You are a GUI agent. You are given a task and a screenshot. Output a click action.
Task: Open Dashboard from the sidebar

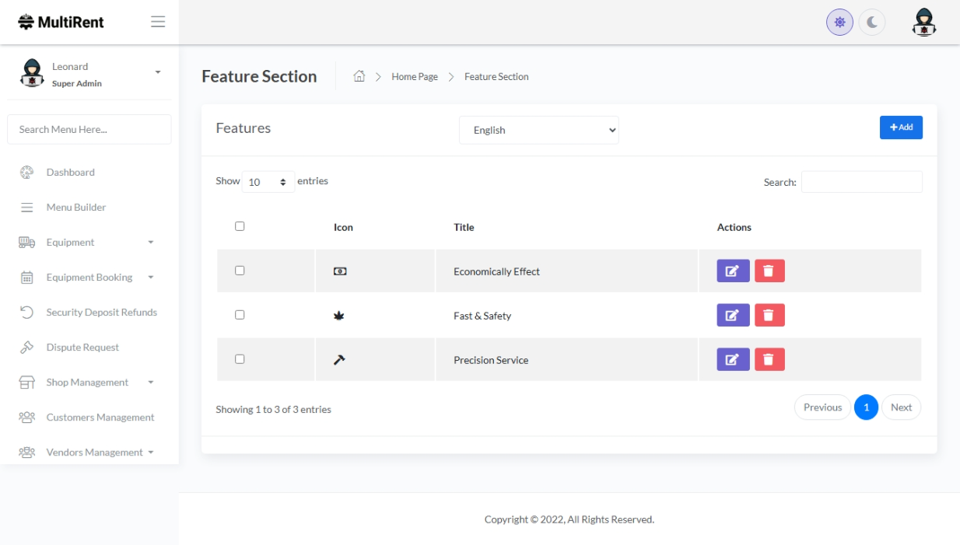click(x=70, y=173)
